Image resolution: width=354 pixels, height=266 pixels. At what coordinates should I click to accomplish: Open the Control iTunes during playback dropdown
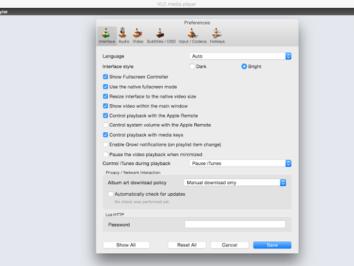point(241,163)
